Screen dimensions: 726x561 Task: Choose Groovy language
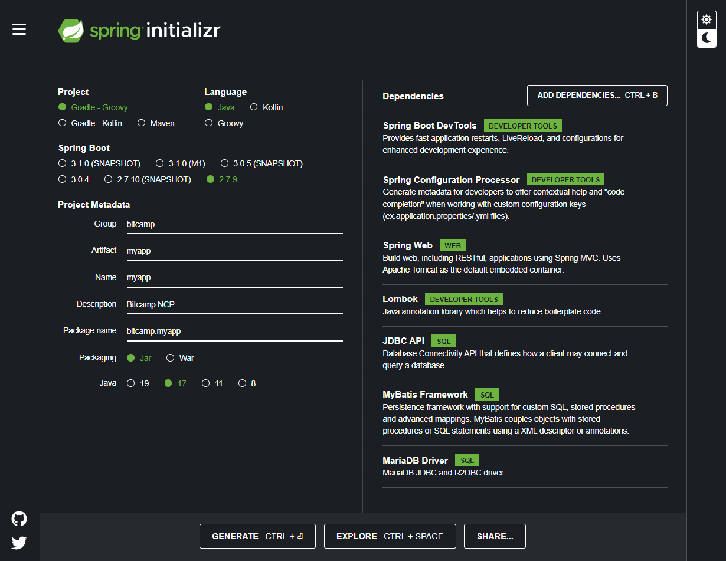[x=224, y=123]
